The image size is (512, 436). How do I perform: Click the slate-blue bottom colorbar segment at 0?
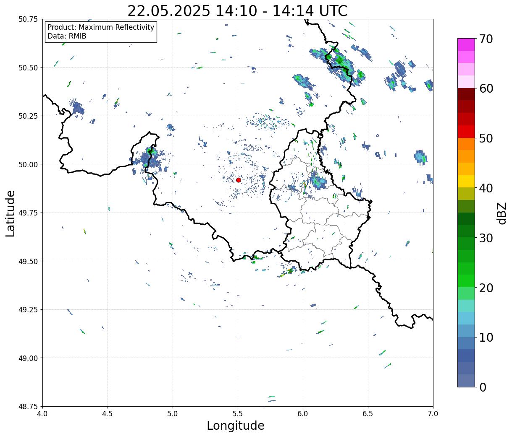(466, 381)
